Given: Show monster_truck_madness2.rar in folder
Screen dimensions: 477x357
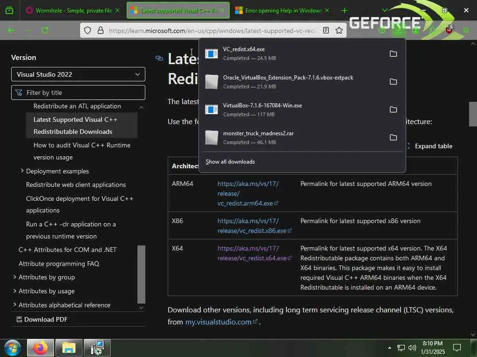Looking at the screenshot, I should tap(393, 138).
